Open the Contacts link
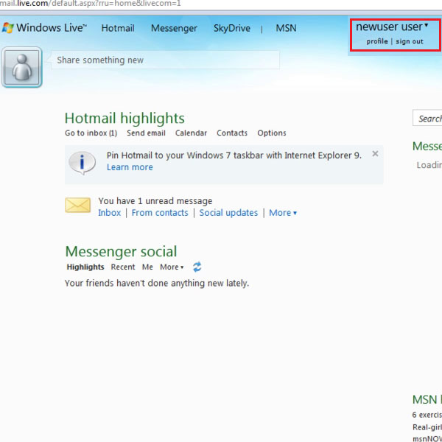 point(232,133)
